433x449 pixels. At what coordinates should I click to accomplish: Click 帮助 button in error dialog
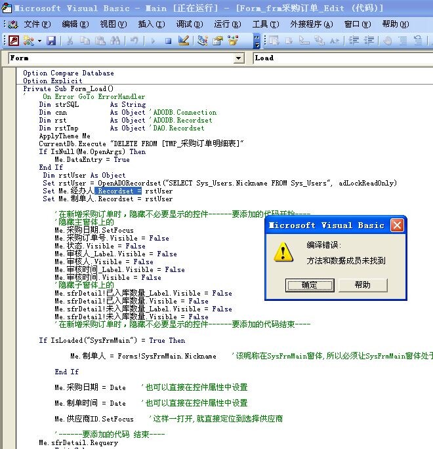click(x=363, y=285)
